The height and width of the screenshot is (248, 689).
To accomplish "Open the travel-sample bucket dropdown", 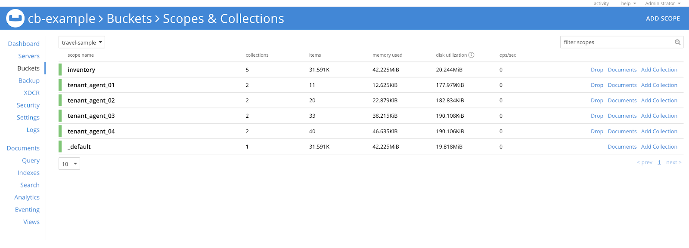I will tap(82, 43).
